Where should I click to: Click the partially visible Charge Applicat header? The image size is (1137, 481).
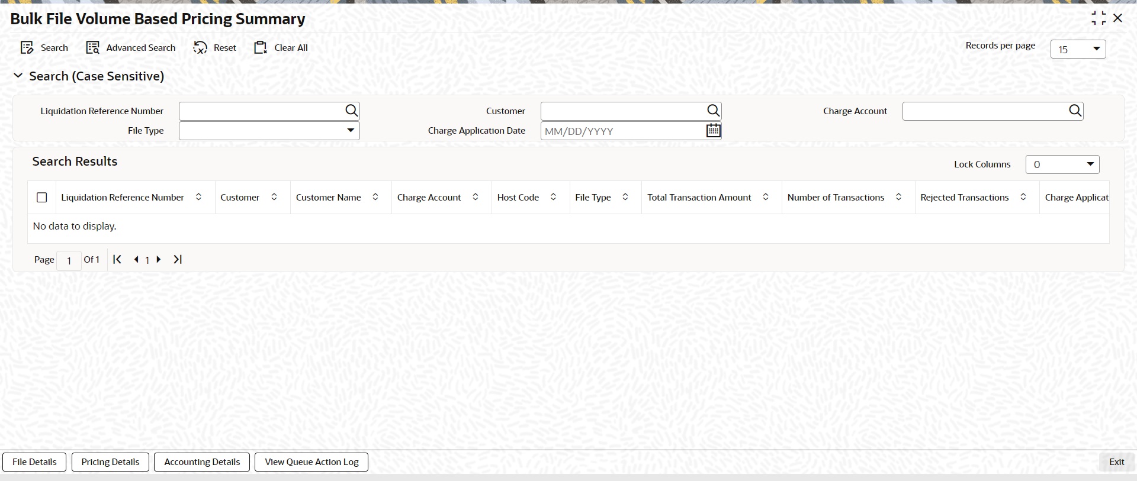tap(1077, 198)
